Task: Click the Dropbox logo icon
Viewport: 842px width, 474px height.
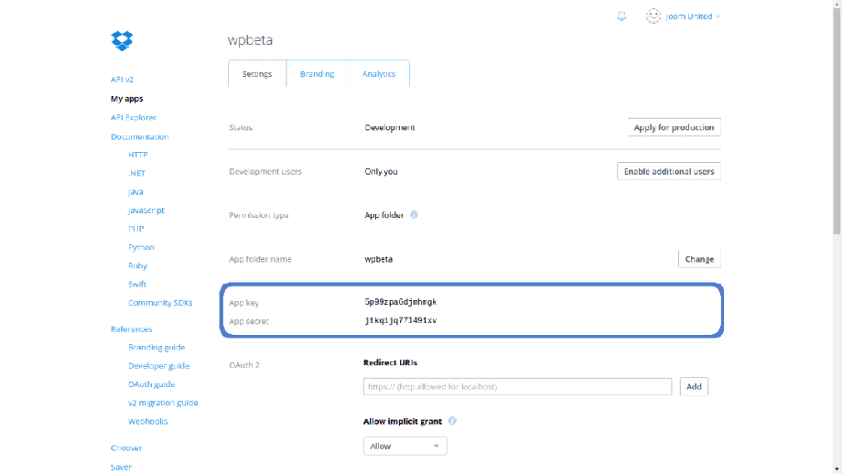Action: [122, 41]
